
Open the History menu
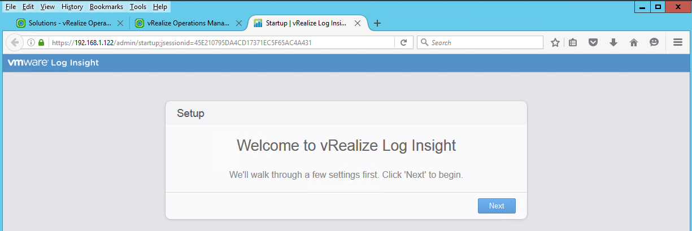(x=72, y=7)
